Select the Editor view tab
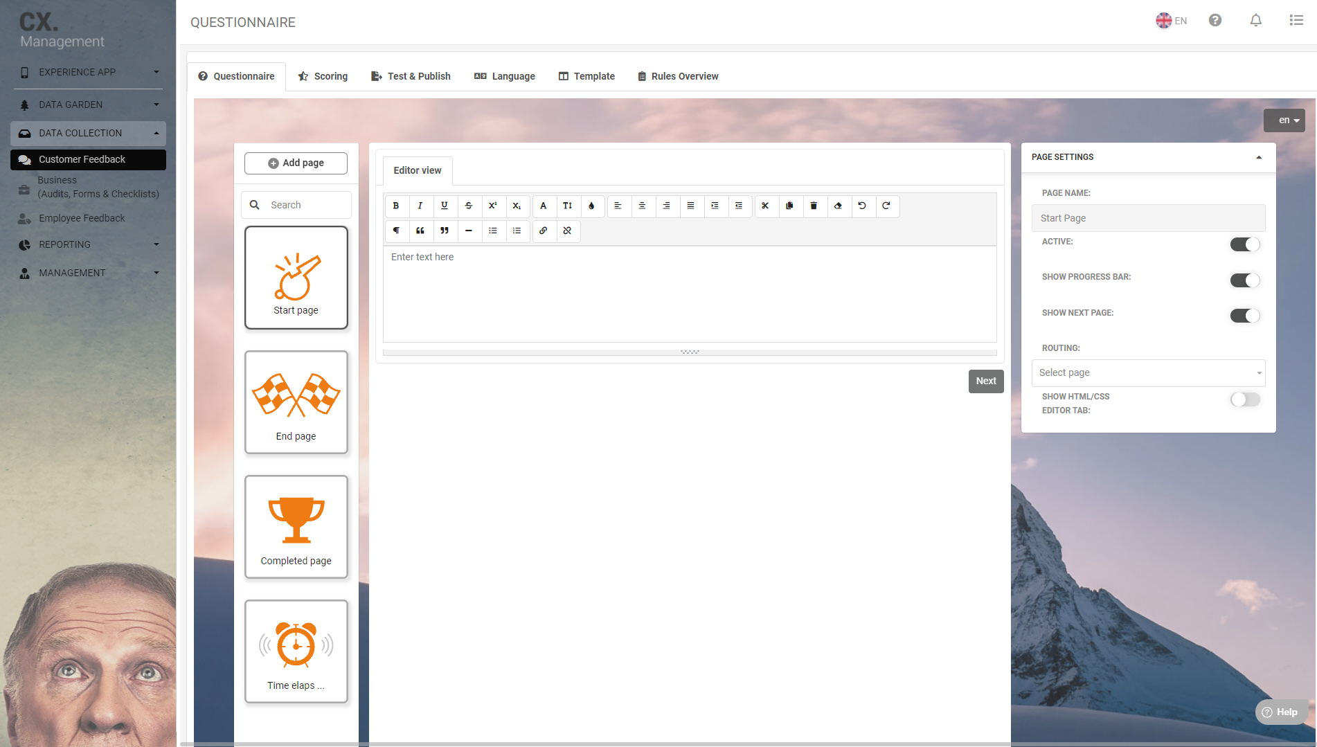This screenshot has width=1317, height=747. [x=418, y=170]
